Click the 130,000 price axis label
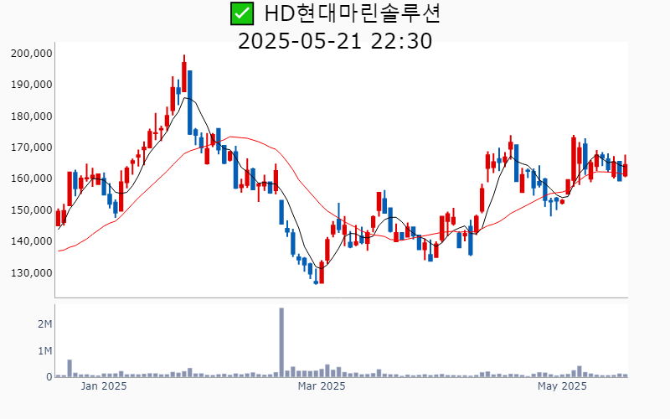 [31, 273]
